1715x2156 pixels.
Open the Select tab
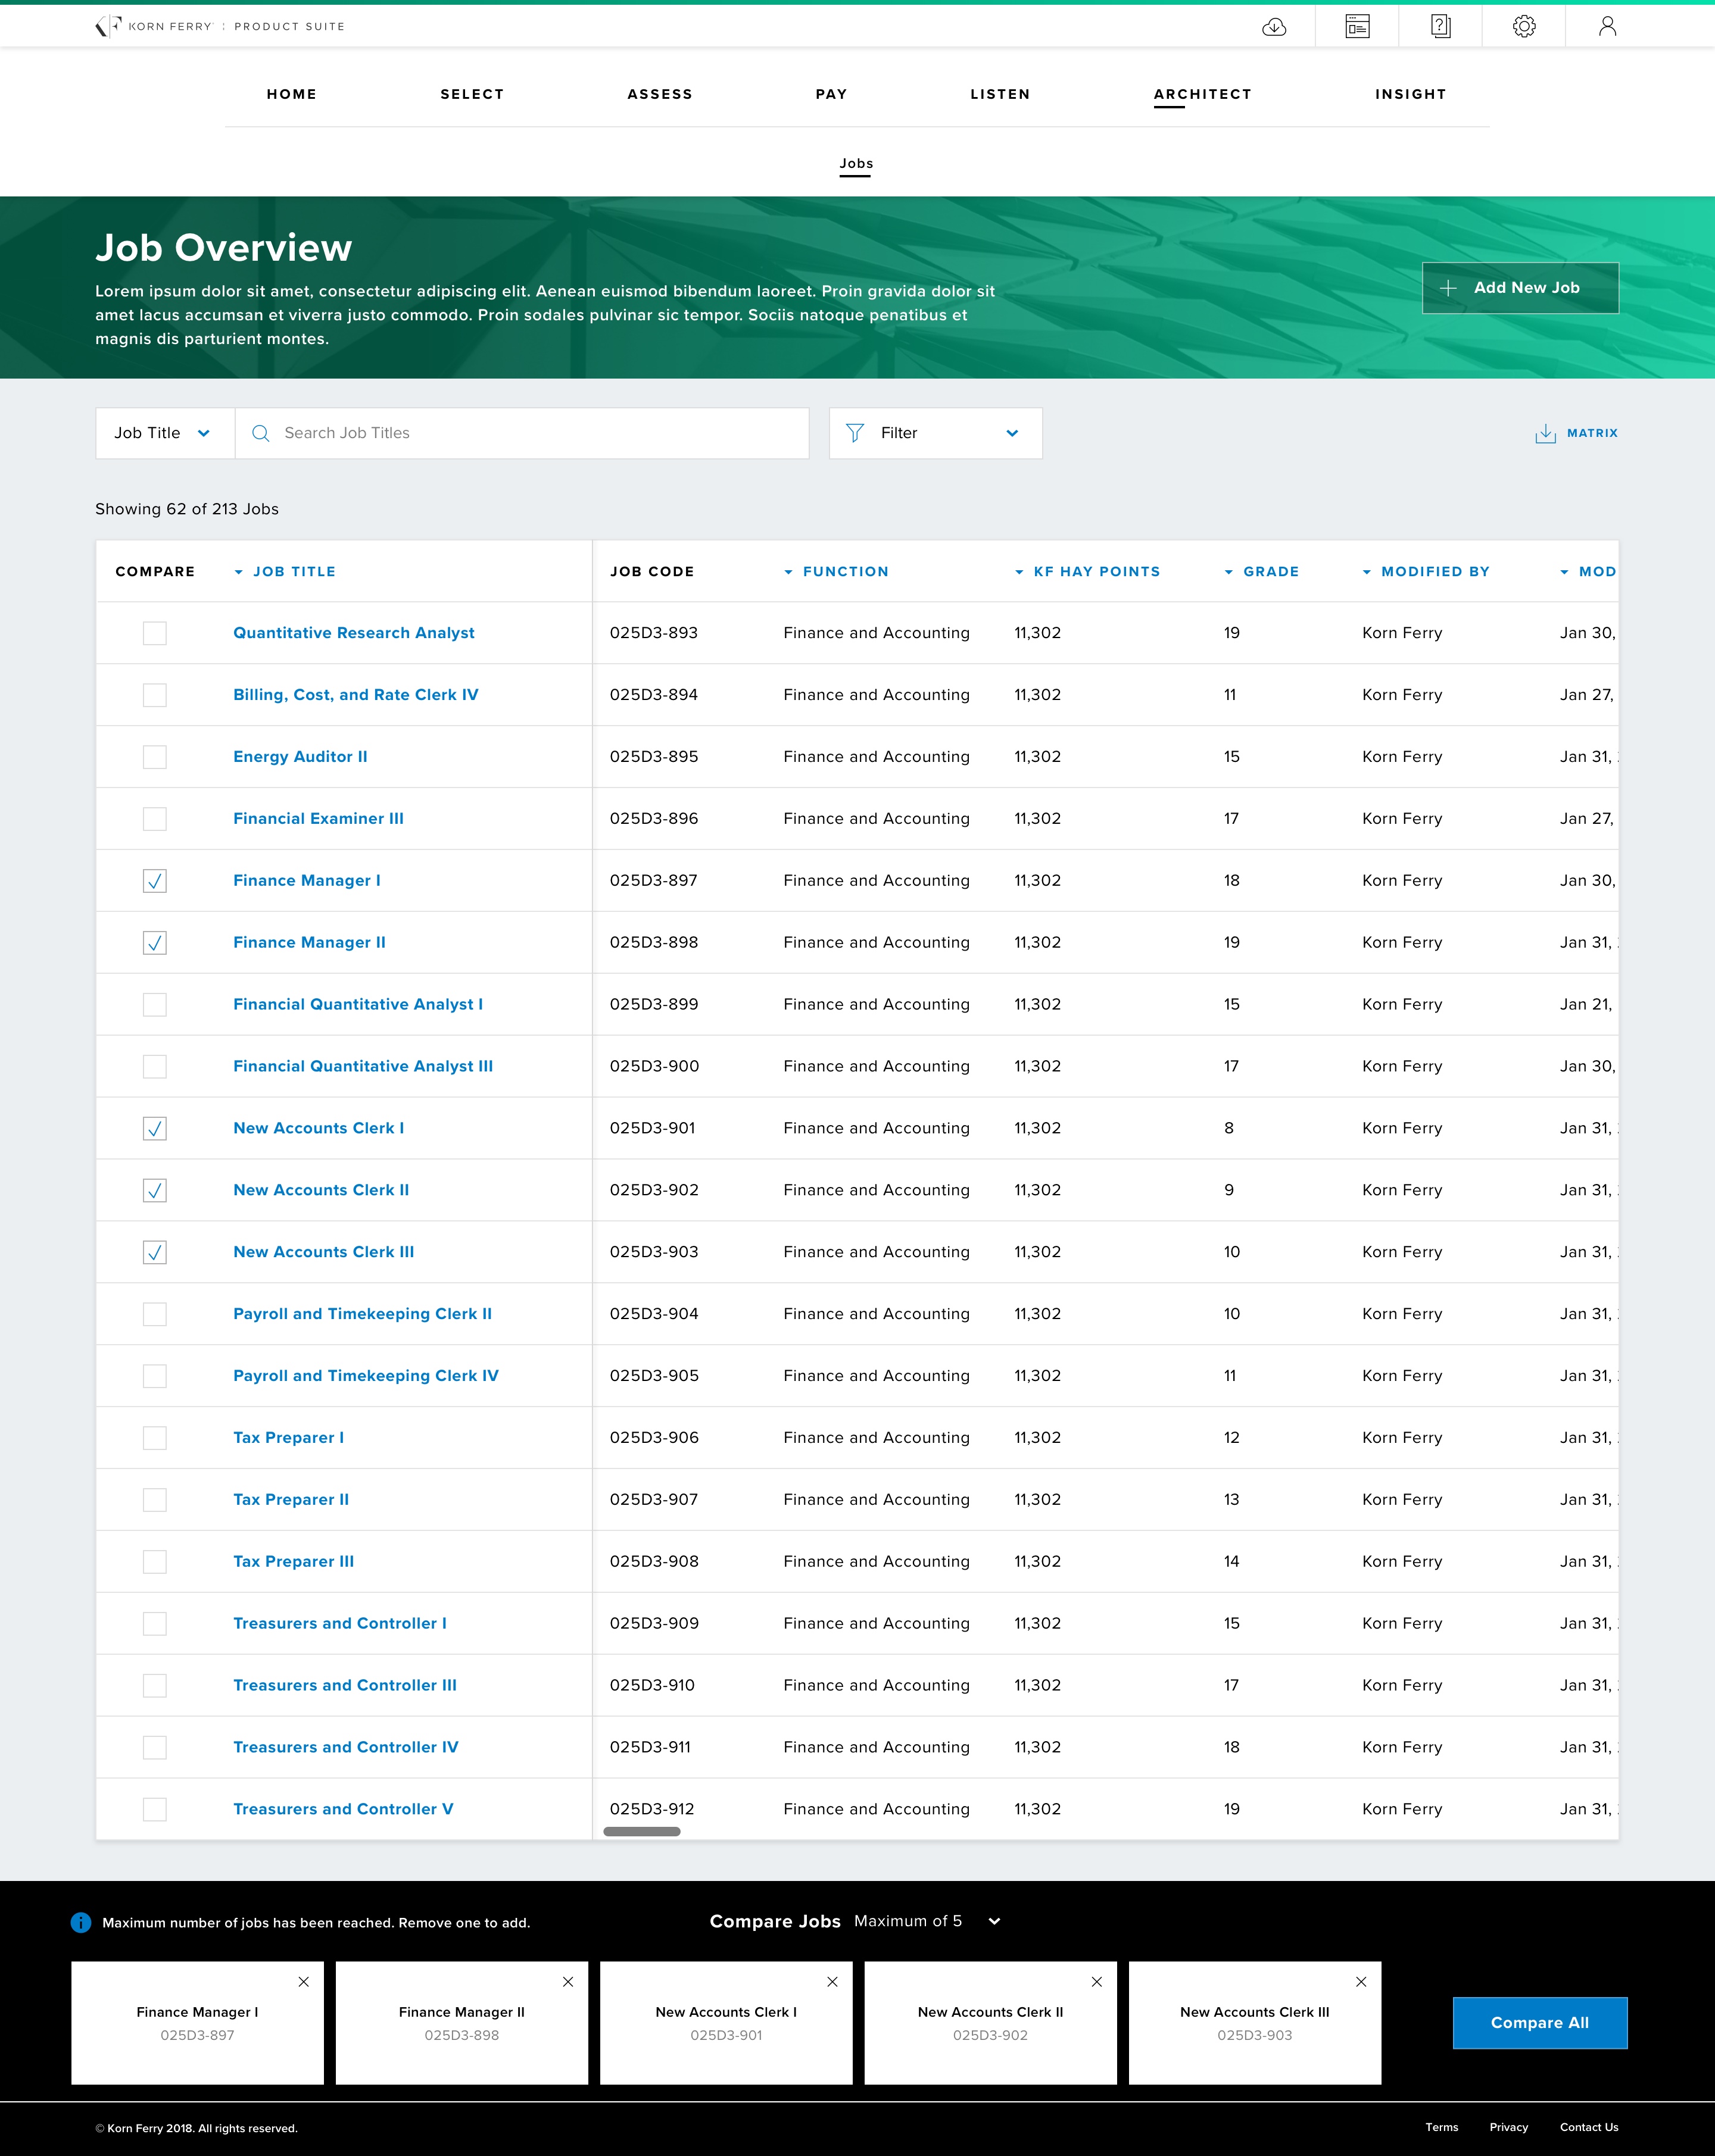pyautogui.click(x=472, y=94)
